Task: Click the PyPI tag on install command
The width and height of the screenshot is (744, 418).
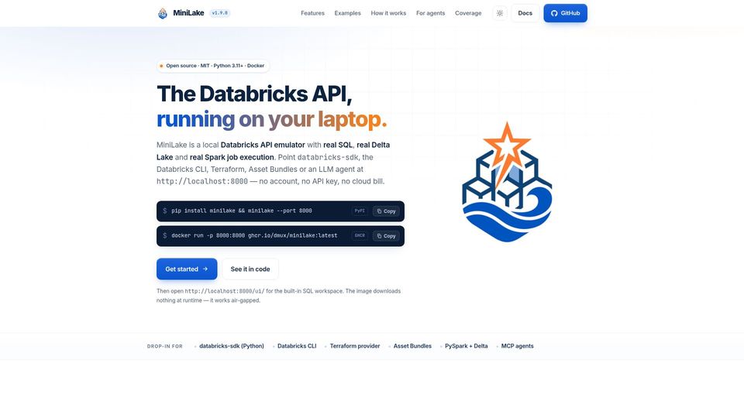Action: coord(360,211)
